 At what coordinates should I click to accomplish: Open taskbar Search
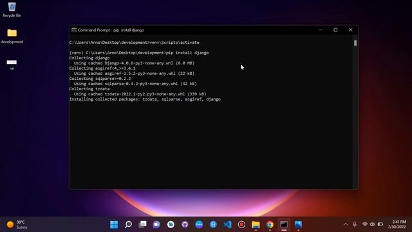[x=128, y=224]
